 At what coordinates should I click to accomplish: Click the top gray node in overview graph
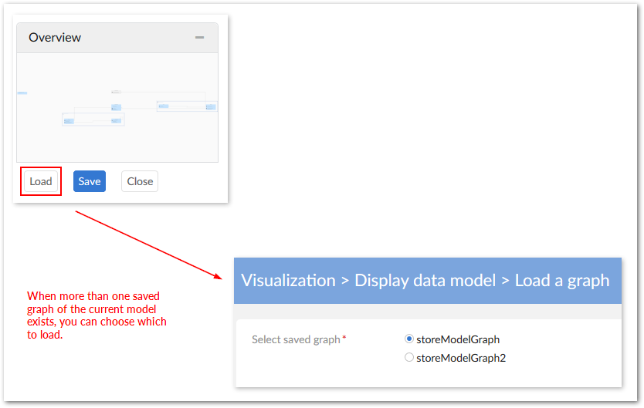pos(117,92)
